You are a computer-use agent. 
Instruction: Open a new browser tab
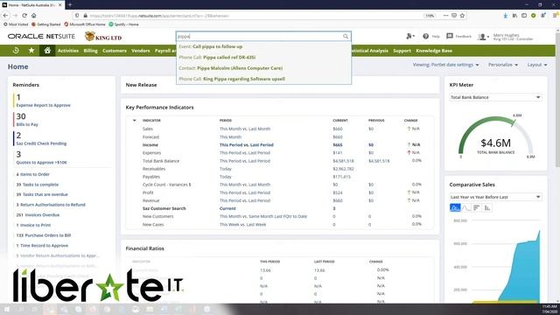tap(70, 4)
